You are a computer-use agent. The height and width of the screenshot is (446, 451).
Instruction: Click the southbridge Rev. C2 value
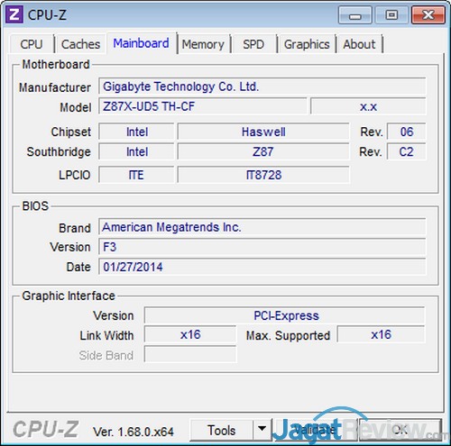tap(407, 151)
